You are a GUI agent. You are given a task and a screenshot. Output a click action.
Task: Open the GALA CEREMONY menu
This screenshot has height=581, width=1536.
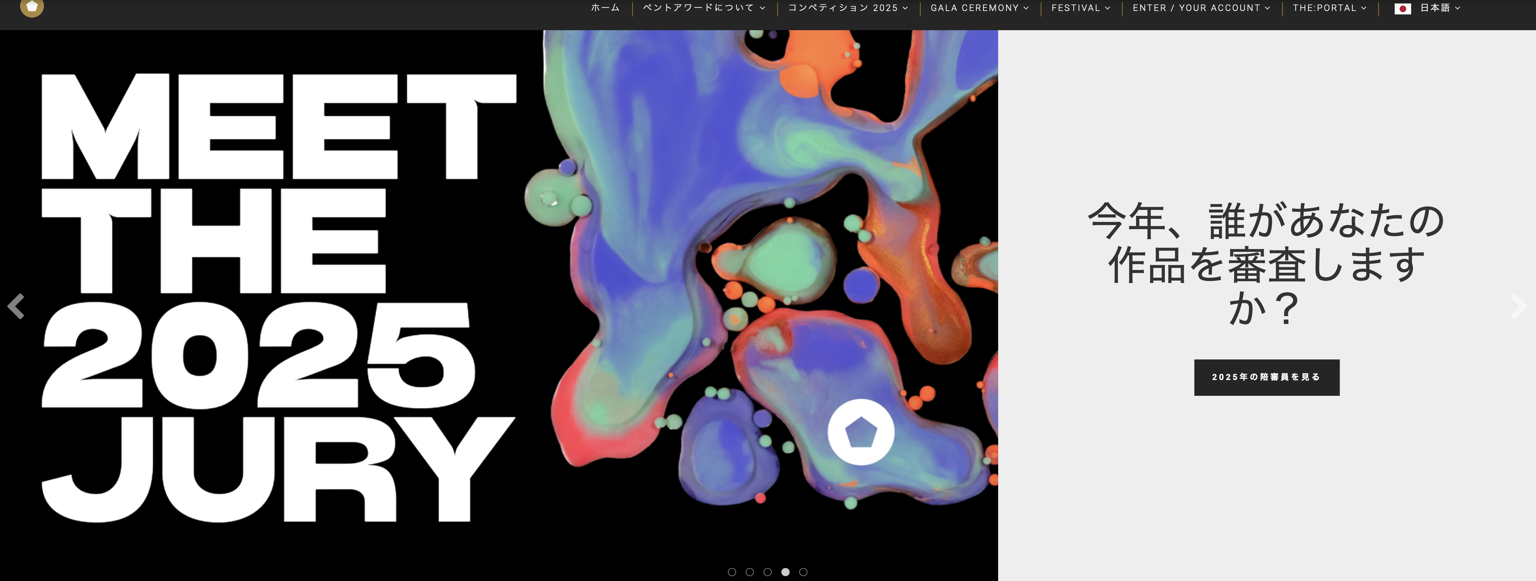(974, 8)
